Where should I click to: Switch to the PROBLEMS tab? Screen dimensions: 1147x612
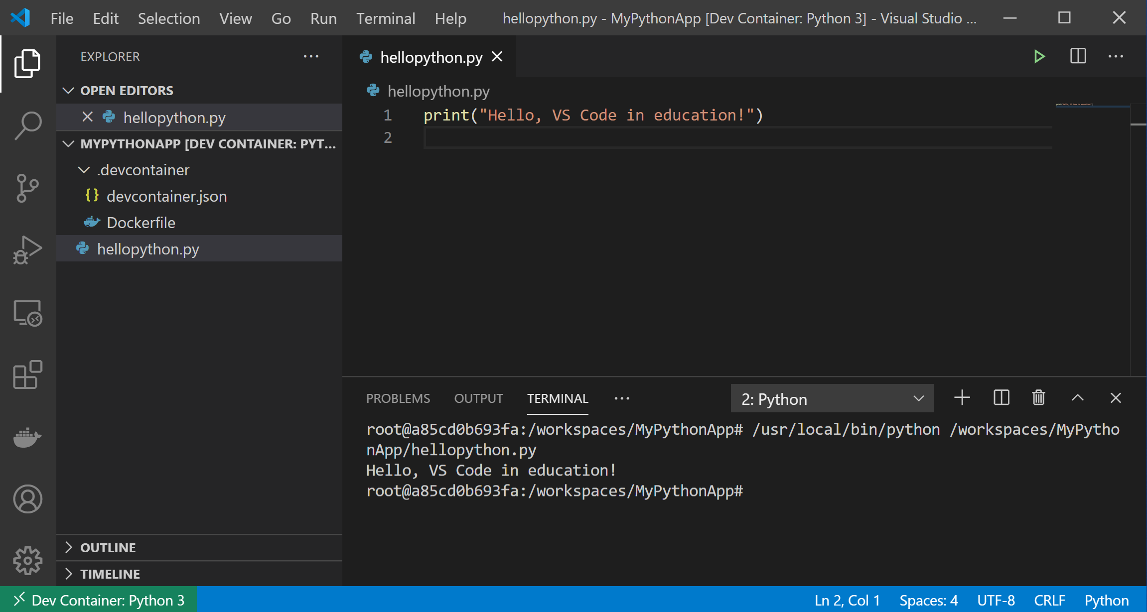click(x=398, y=398)
